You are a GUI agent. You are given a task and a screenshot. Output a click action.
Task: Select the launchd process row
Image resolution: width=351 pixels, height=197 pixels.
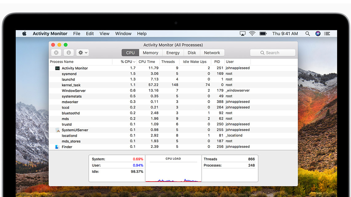(173, 79)
